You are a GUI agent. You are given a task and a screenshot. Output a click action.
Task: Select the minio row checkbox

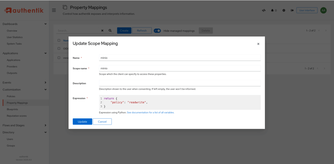point(59,58)
